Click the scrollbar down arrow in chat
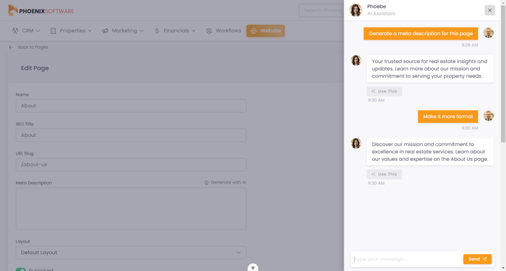506x271 pixels. click(503, 268)
